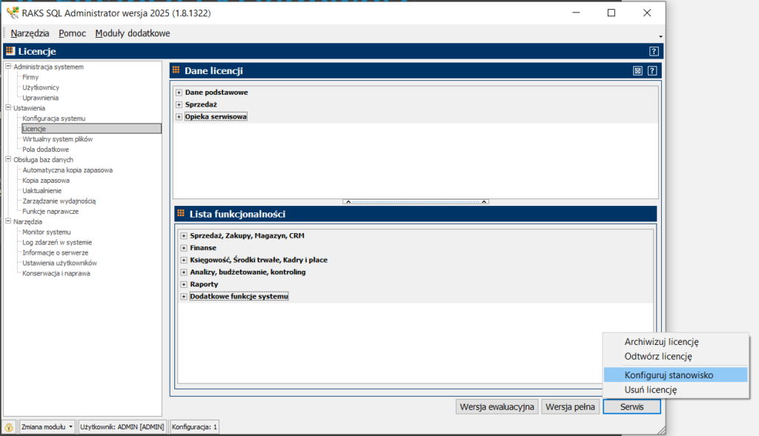The width and height of the screenshot is (759, 436).
Task: Open Konserwacja i naprawa item
Action: click(x=56, y=273)
